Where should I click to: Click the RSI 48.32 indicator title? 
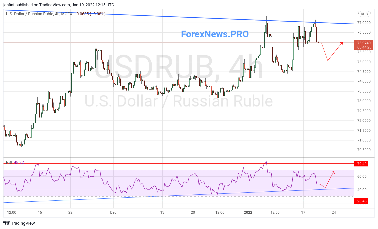[x=15, y=162]
